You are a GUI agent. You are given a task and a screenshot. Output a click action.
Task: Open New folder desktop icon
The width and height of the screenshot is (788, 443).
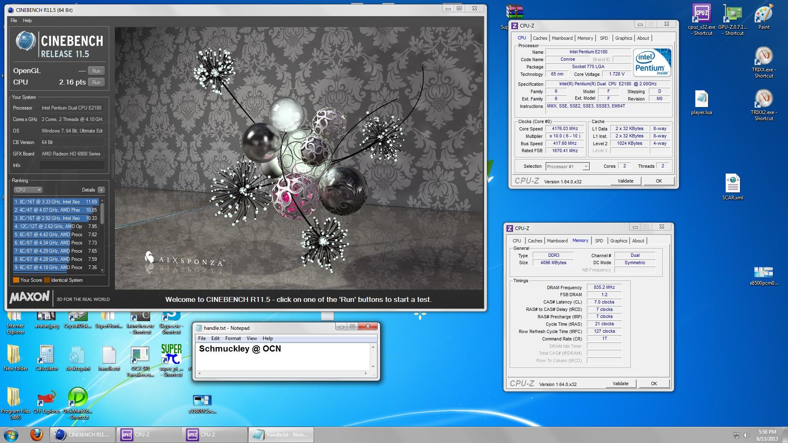coord(15,358)
